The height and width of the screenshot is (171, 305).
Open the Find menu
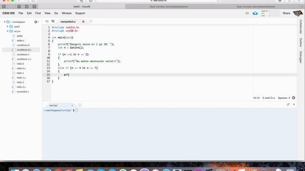38,13
